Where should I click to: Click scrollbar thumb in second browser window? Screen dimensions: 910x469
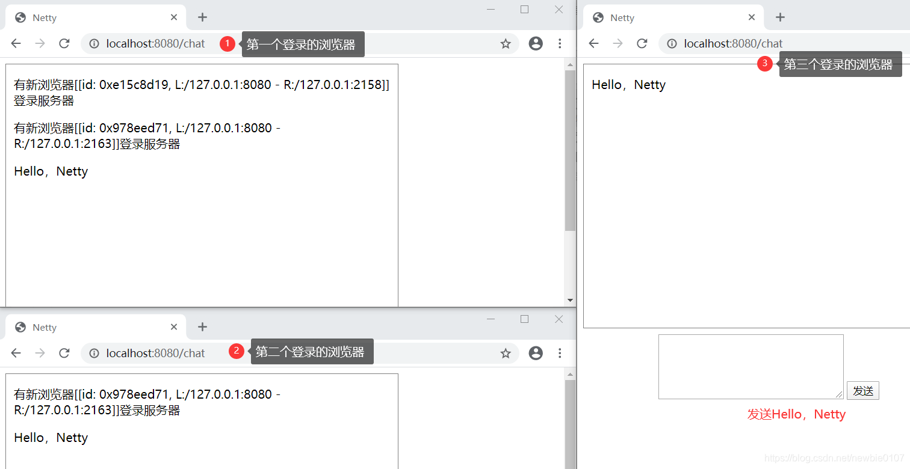[570, 425]
